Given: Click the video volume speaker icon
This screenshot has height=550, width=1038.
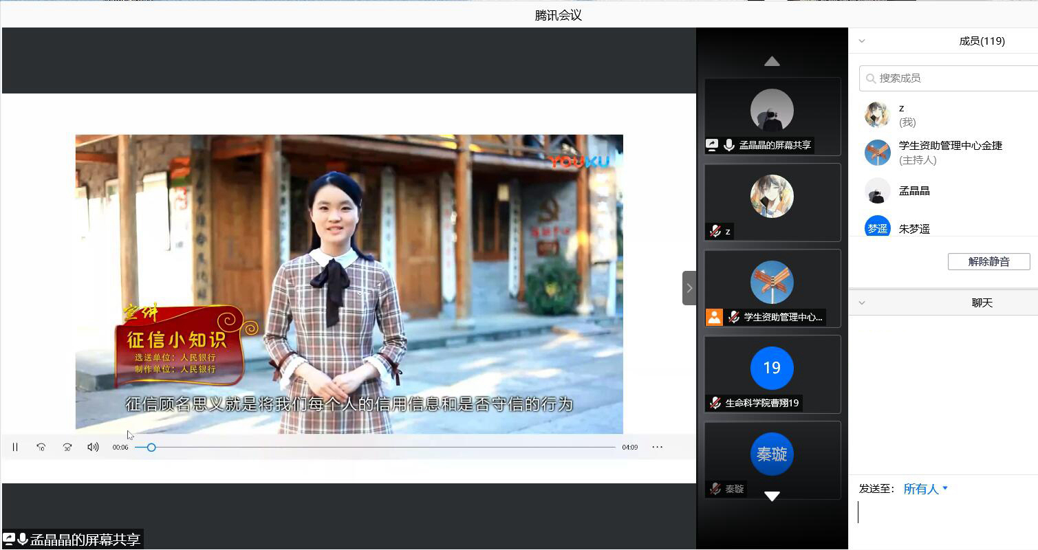Looking at the screenshot, I should tap(93, 447).
